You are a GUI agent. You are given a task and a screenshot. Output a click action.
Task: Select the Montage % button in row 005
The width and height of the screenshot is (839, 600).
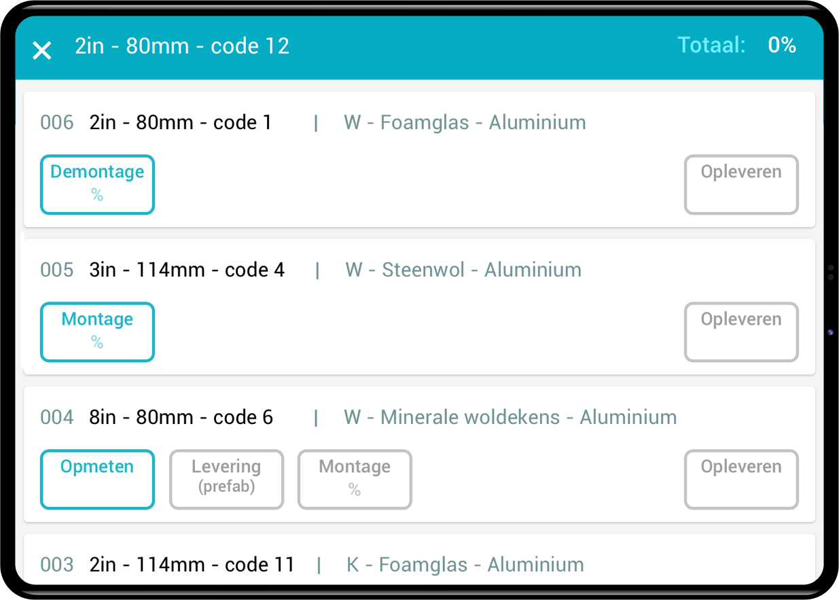[x=97, y=332]
